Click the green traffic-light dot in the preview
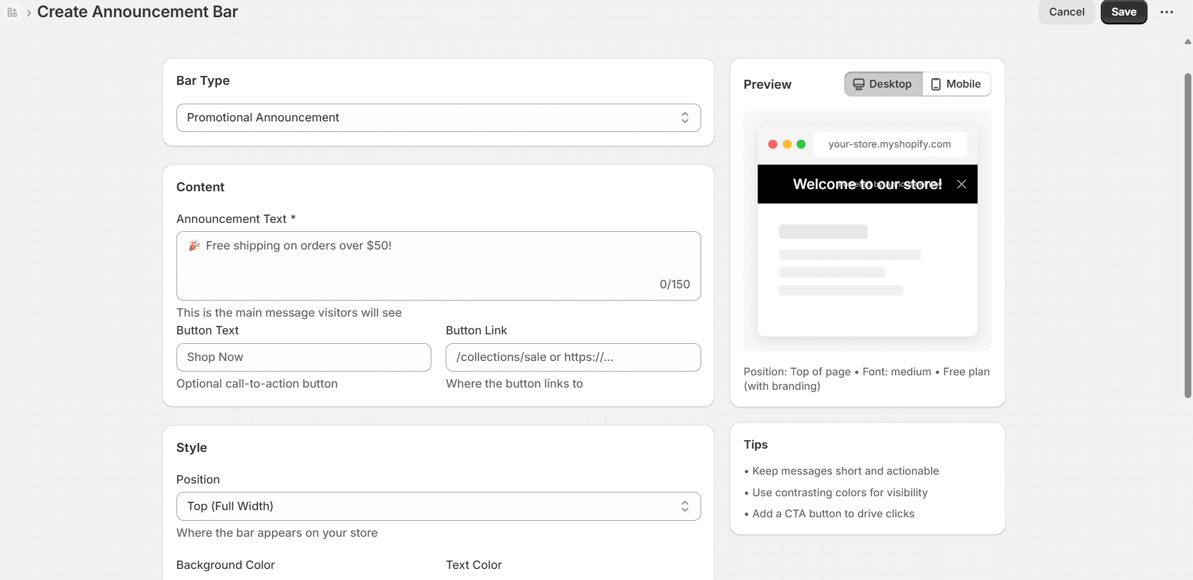 pyautogui.click(x=801, y=144)
